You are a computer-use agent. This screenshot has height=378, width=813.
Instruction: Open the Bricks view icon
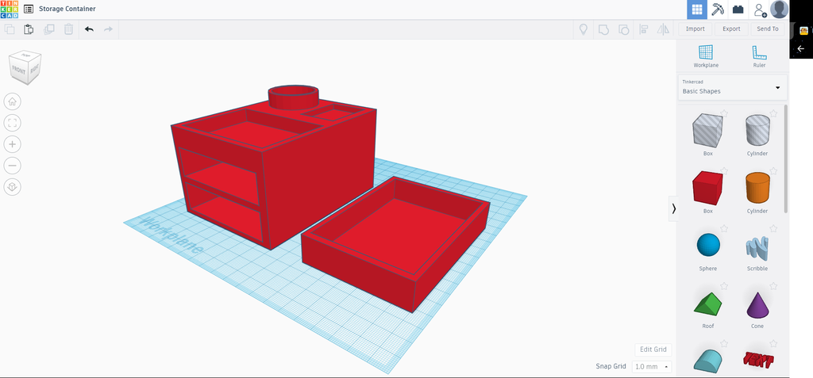(738, 10)
